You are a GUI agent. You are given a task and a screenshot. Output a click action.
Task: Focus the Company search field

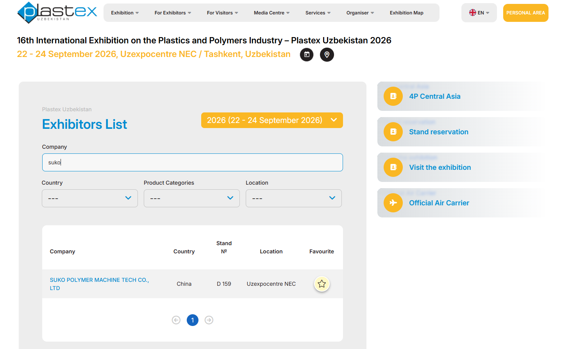[193, 162]
